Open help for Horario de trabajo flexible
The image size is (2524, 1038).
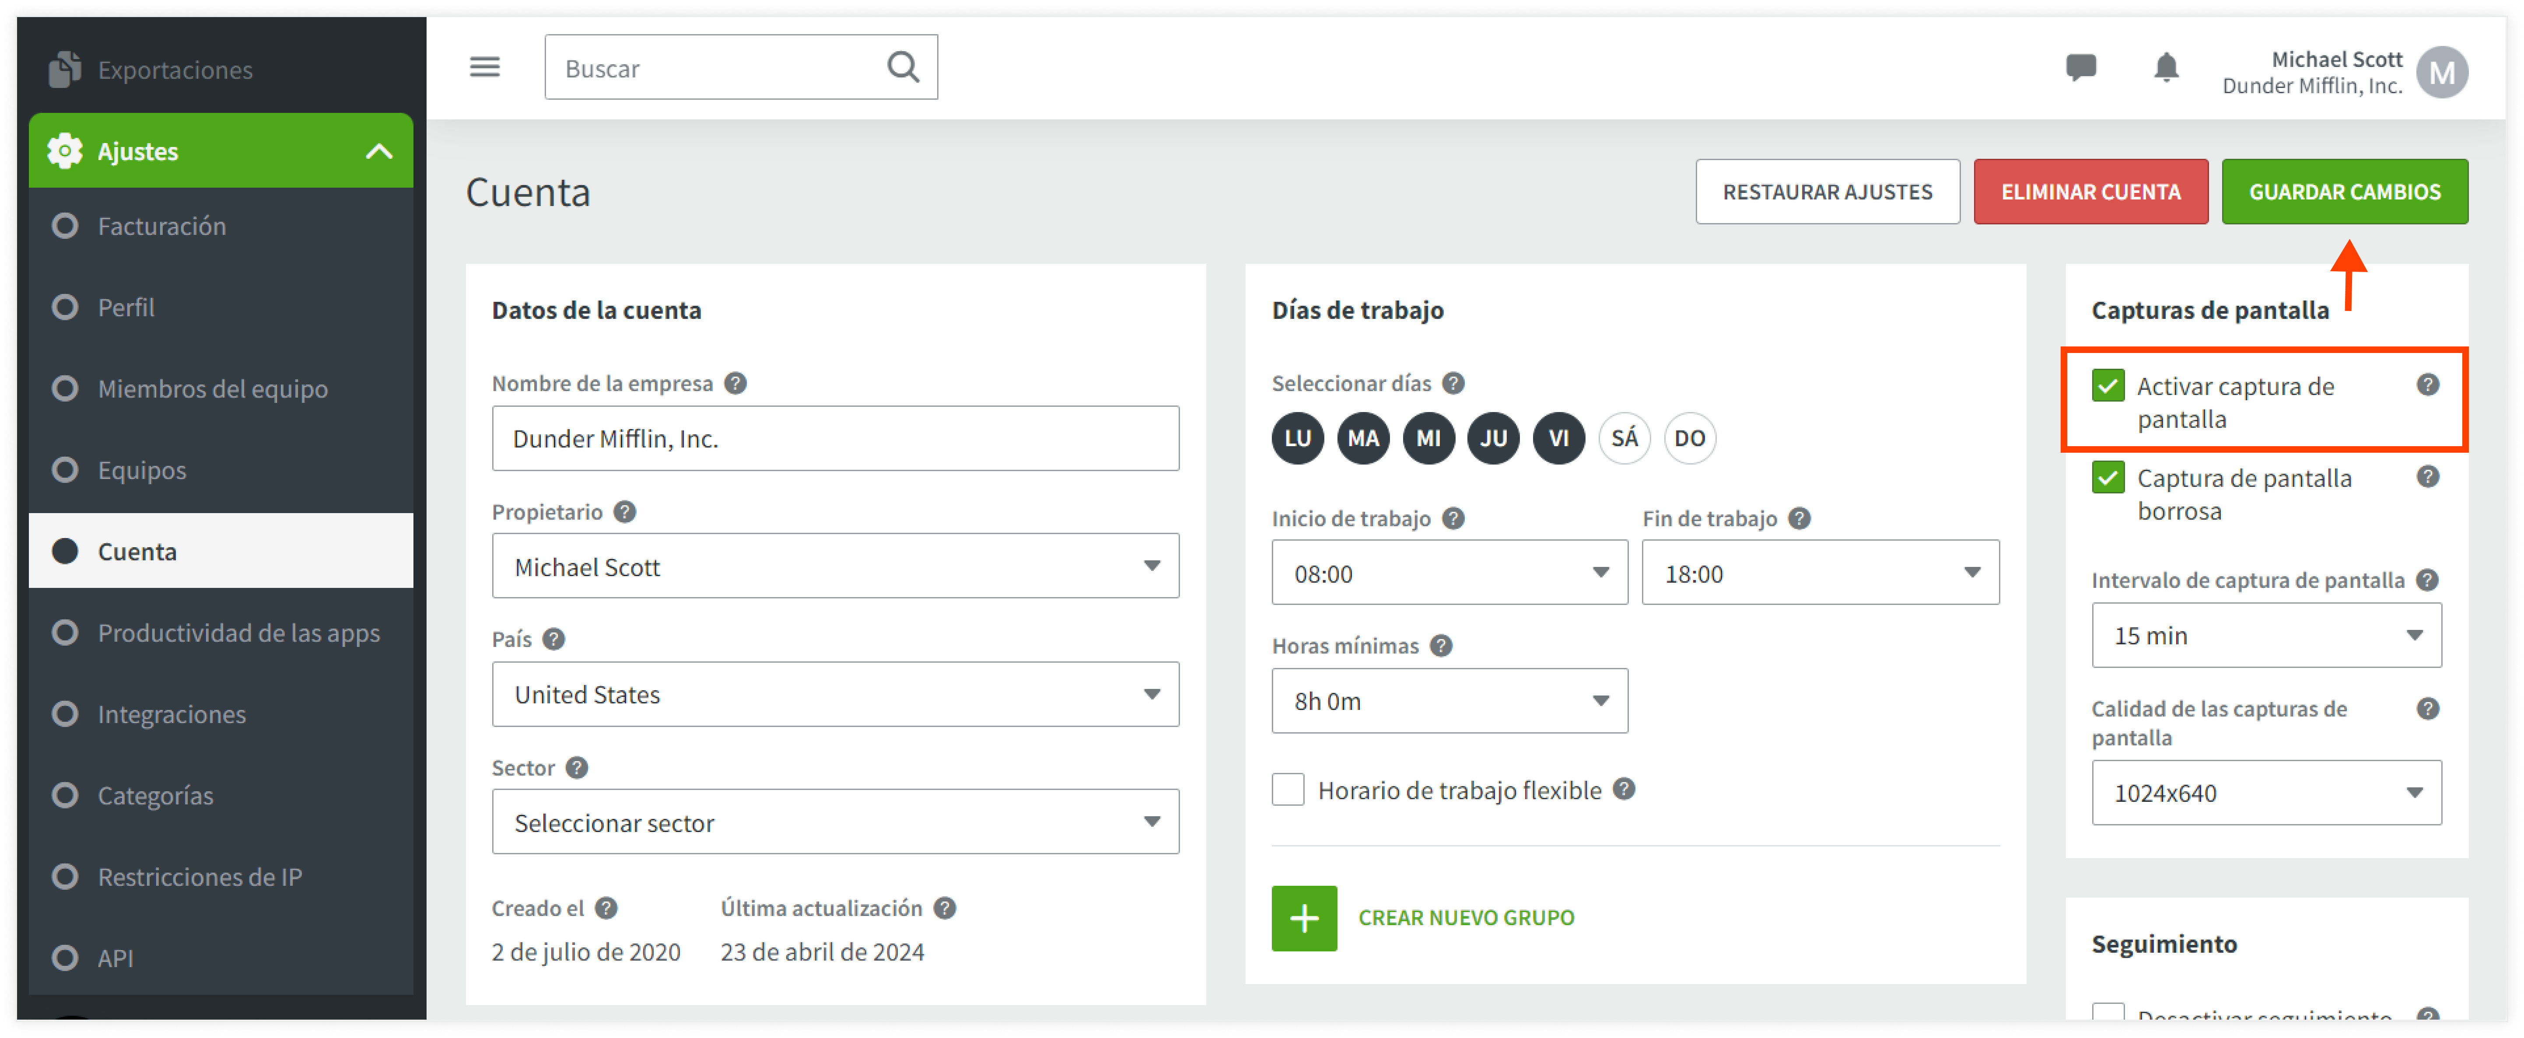tap(1624, 788)
